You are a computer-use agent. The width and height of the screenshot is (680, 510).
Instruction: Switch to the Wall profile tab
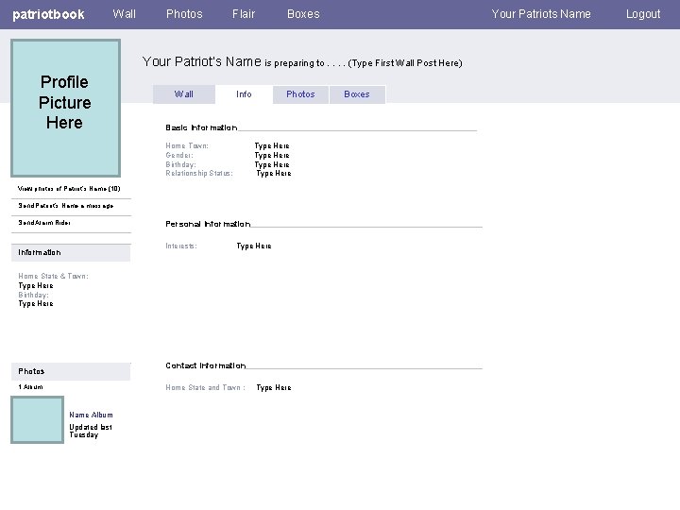[x=184, y=94]
